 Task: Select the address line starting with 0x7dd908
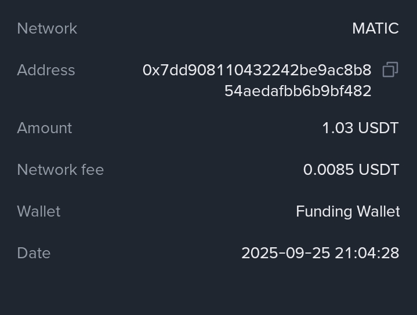tap(257, 70)
